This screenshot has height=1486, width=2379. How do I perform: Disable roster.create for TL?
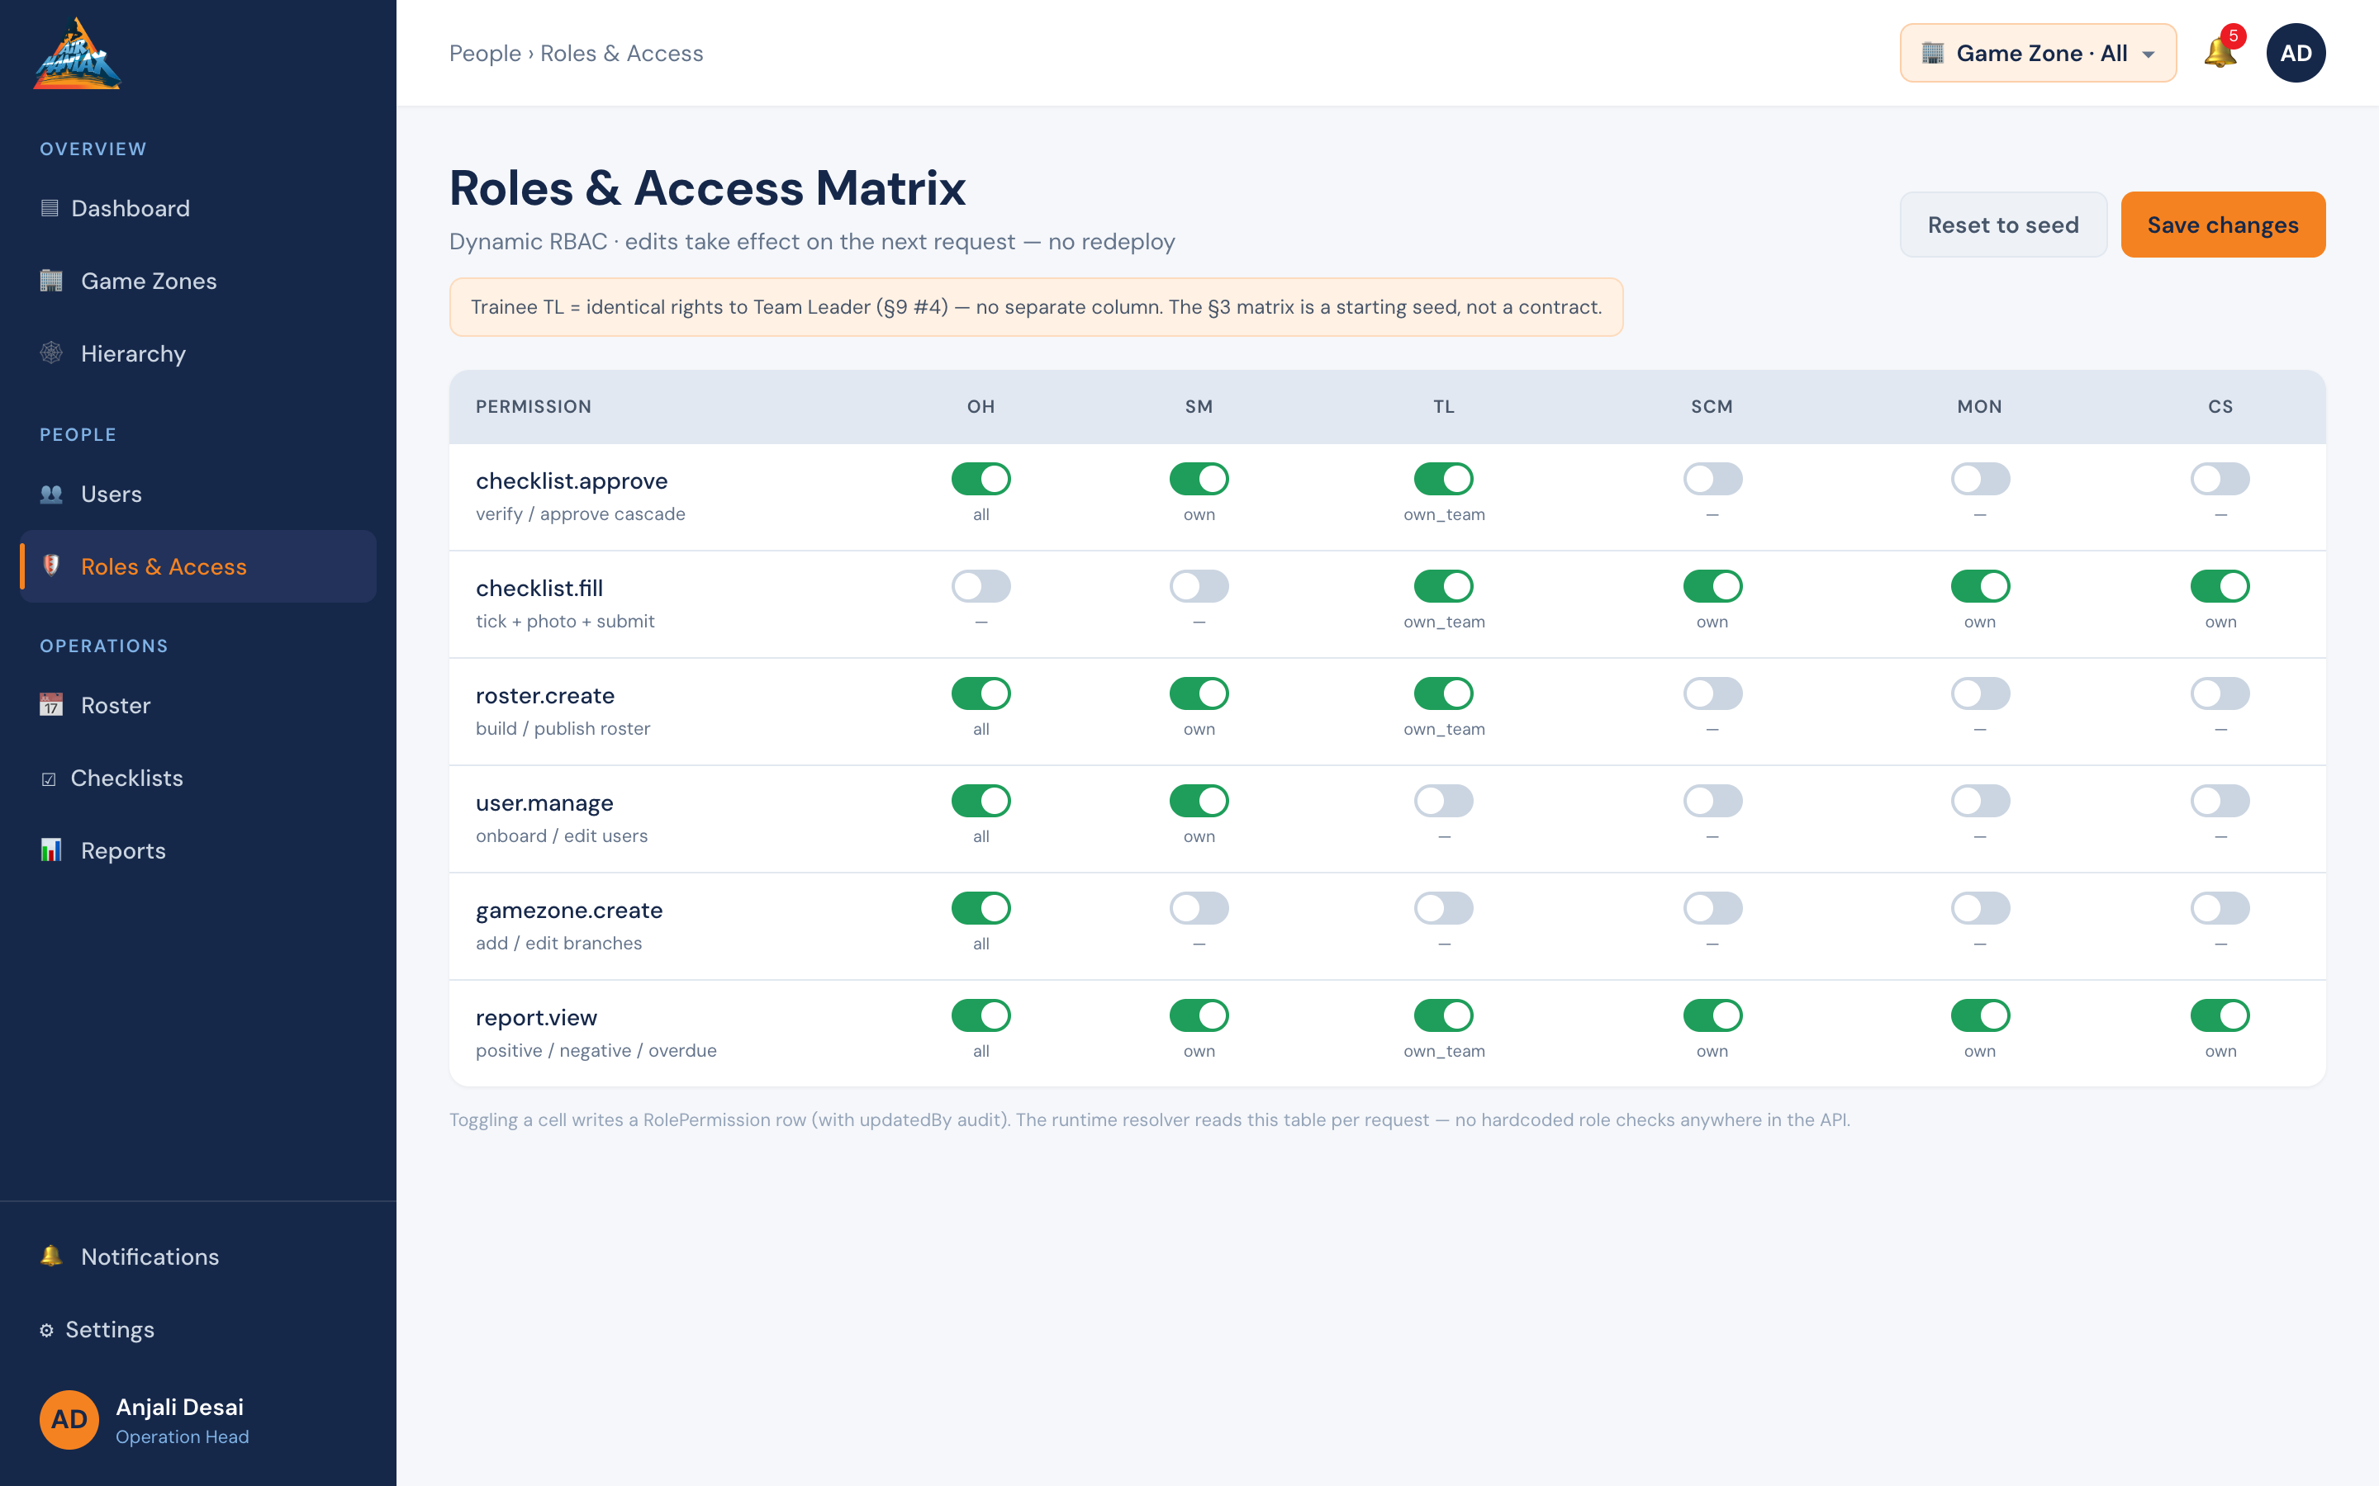pyautogui.click(x=1443, y=693)
